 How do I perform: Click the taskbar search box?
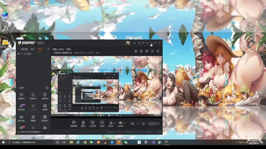pyautogui.click(x=30, y=142)
